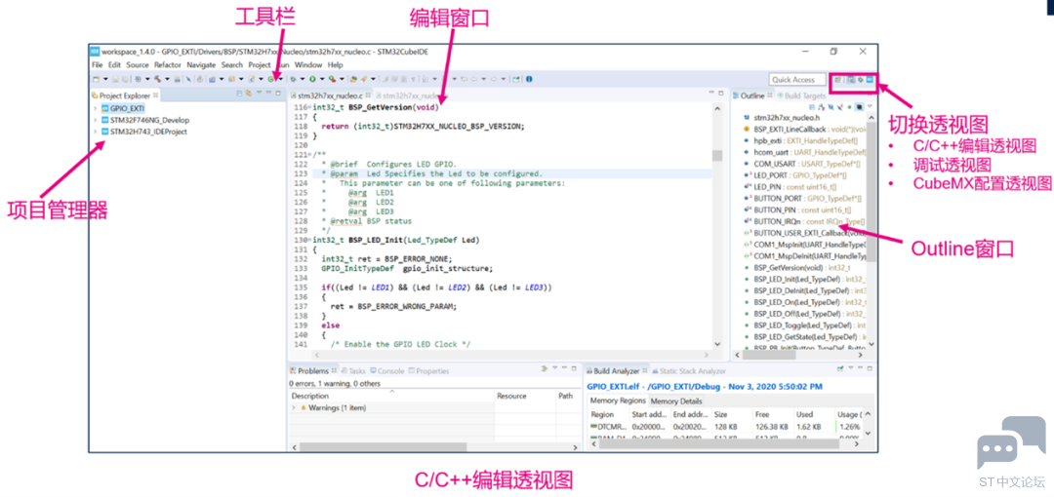1054x497 pixels.
Task: Maximize the Build Analyzer panel
Action: pos(870,368)
